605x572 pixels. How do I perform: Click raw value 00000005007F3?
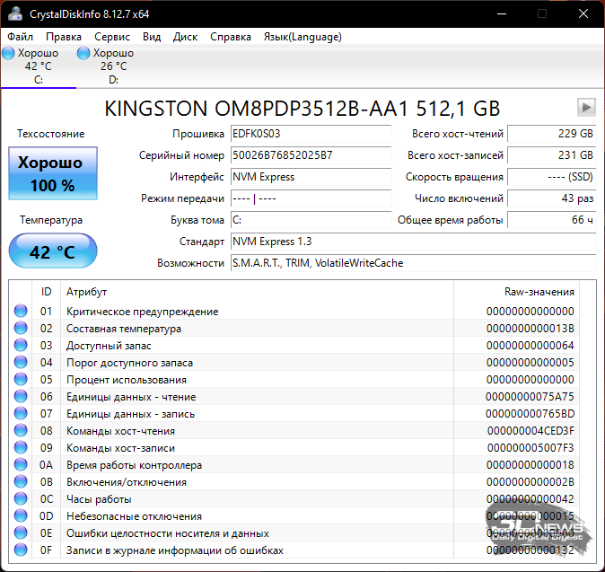point(530,448)
